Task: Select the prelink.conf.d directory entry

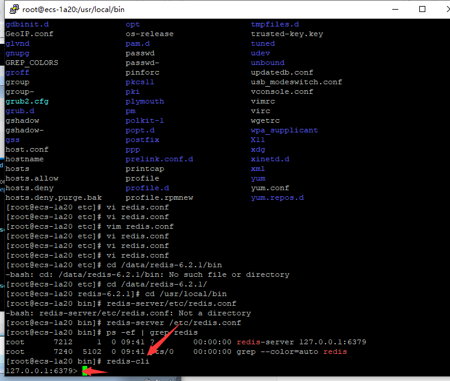Action: (159, 159)
